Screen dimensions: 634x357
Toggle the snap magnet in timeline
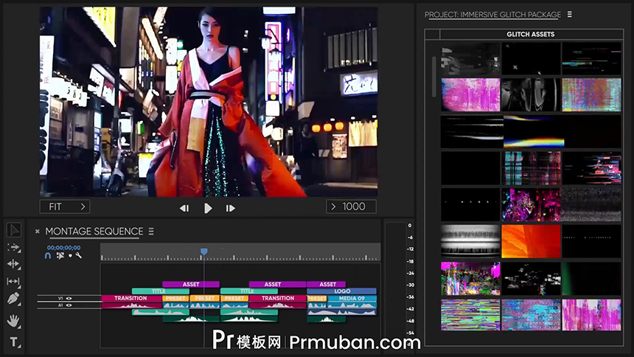(x=48, y=256)
